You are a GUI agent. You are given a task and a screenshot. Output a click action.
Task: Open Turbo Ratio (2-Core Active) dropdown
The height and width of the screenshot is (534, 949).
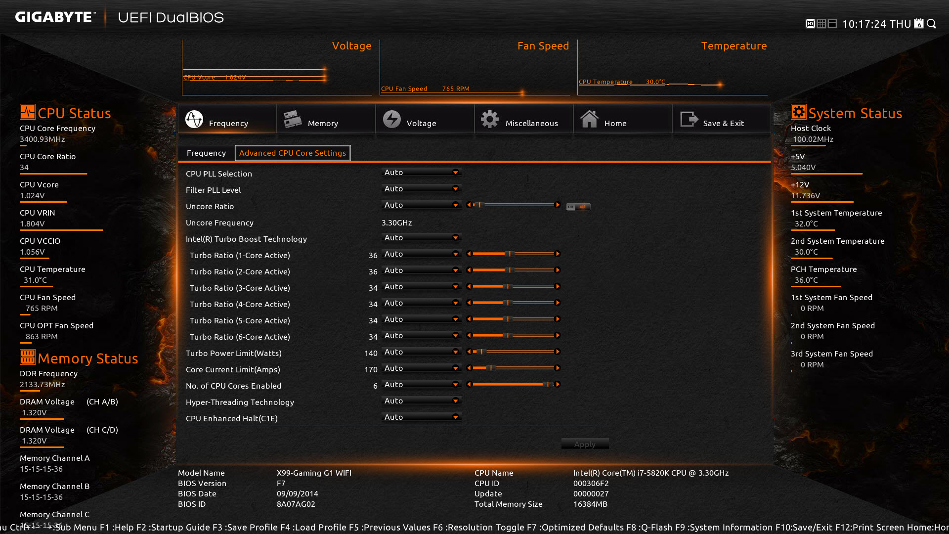click(x=421, y=270)
